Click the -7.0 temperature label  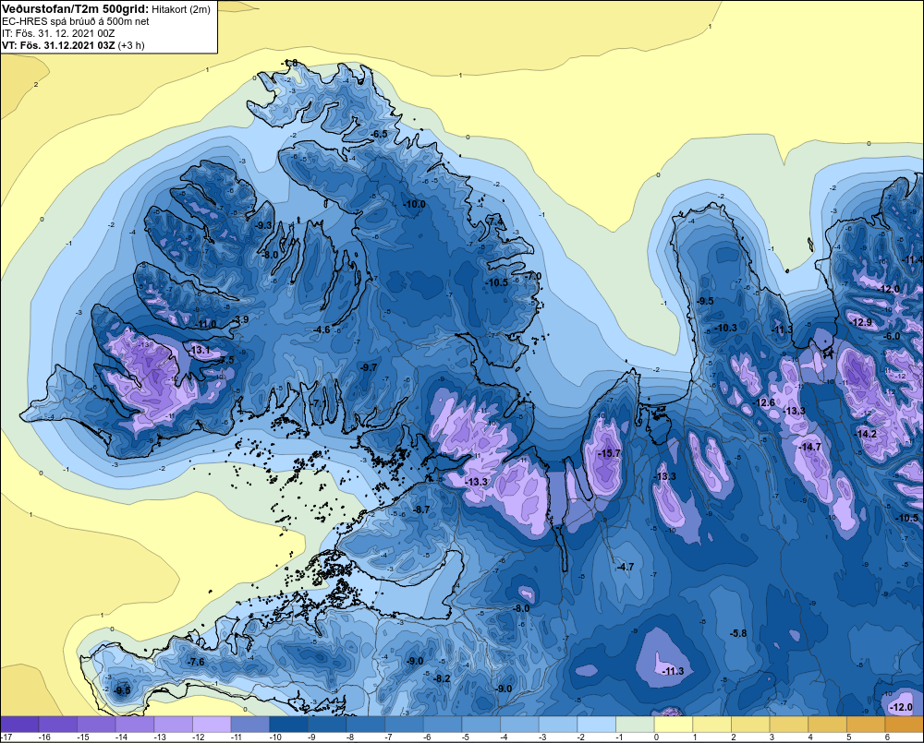click(533, 276)
